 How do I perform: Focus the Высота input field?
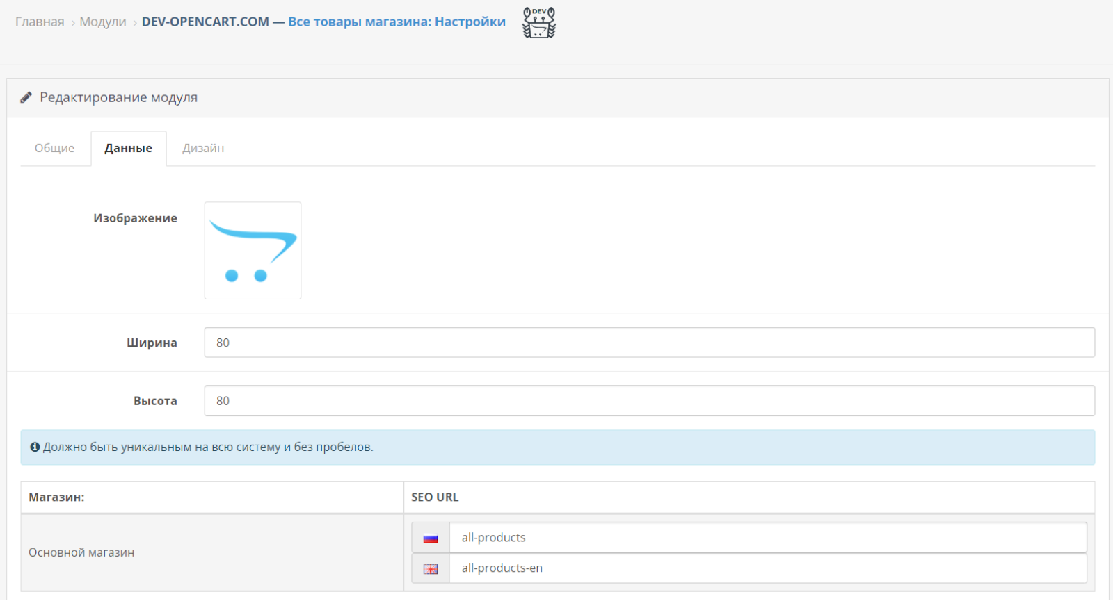click(649, 401)
